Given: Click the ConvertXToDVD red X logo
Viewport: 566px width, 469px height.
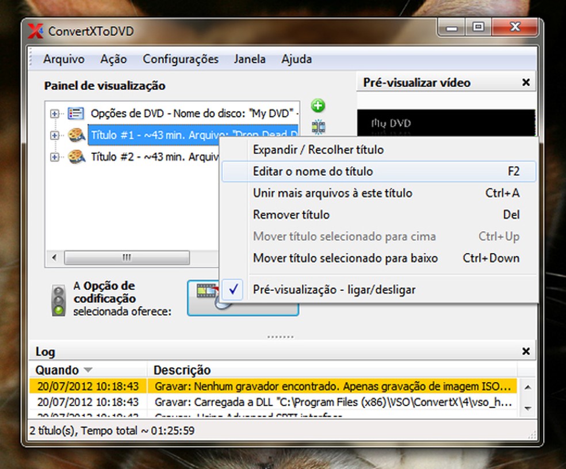Looking at the screenshot, I should point(35,31).
